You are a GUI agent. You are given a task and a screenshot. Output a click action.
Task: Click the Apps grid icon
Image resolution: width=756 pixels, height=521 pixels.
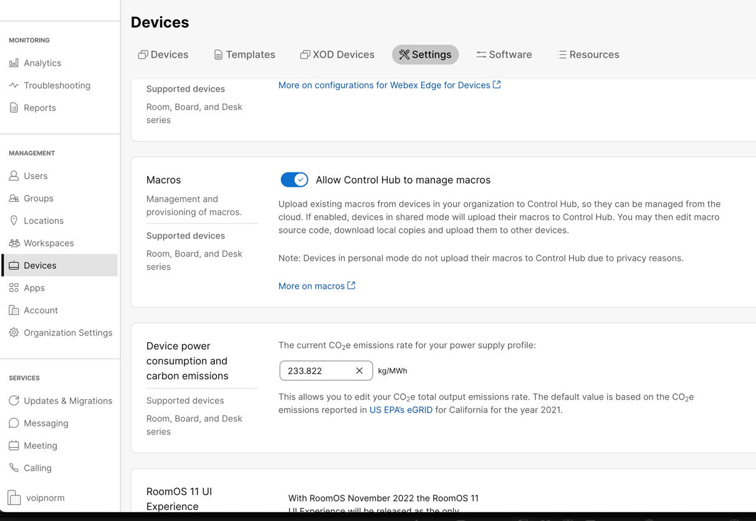tap(14, 288)
